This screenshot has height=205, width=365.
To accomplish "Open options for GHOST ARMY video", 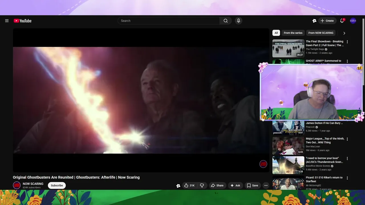I will pos(347,61).
